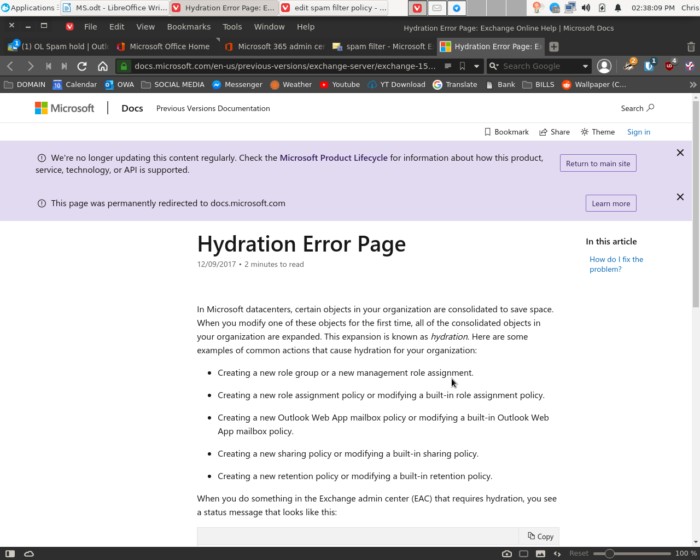Viewport: 700px width, 560px height.
Task: Click inside the Search Google field
Action: [540, 66]
